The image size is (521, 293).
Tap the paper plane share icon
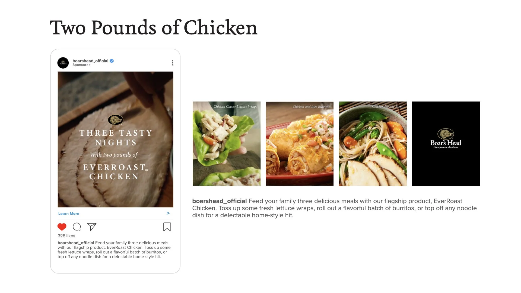(x=92, y=227)
